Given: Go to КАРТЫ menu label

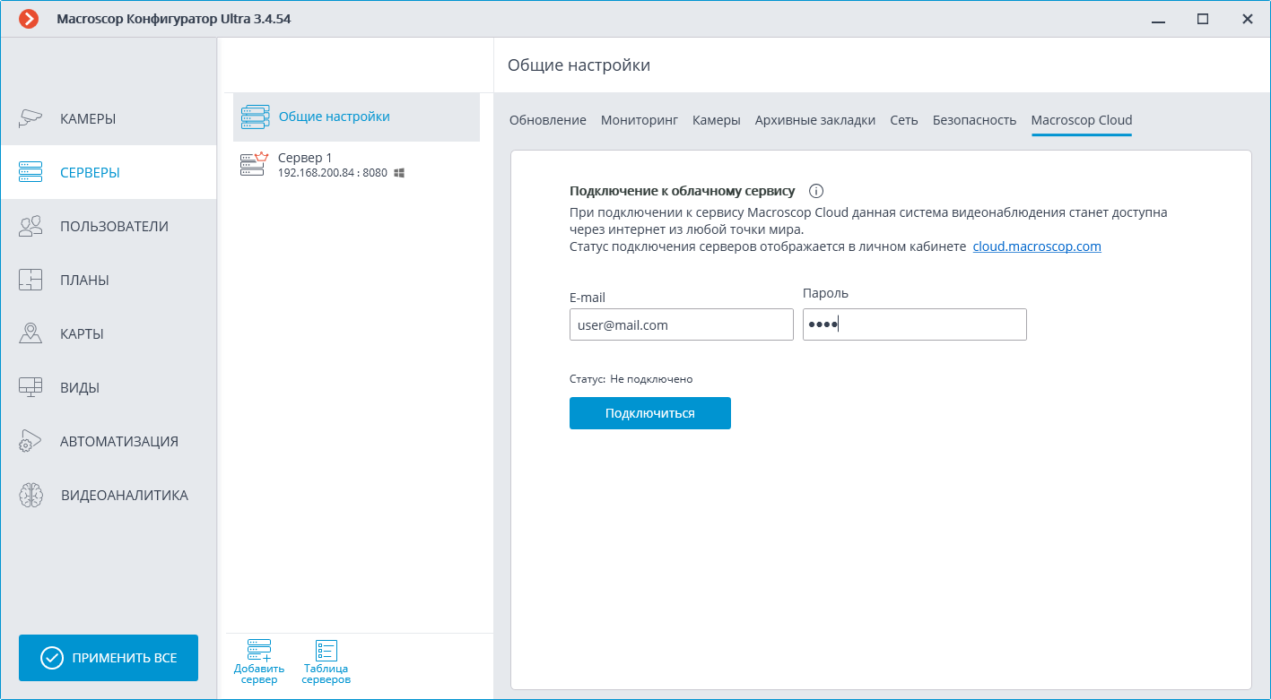Looking at the screenshot, I should (82, 333).
